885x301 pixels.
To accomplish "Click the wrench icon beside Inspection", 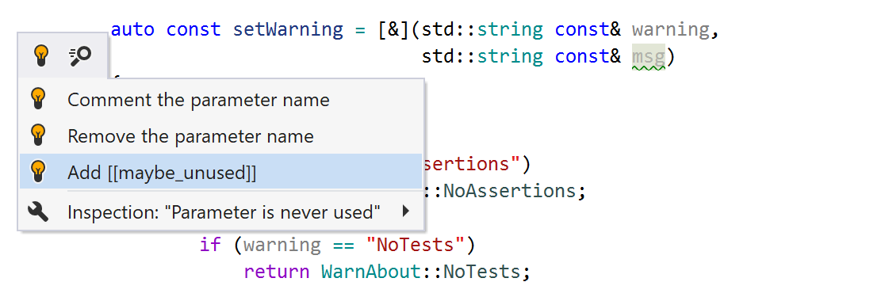I will pos(38,212).
